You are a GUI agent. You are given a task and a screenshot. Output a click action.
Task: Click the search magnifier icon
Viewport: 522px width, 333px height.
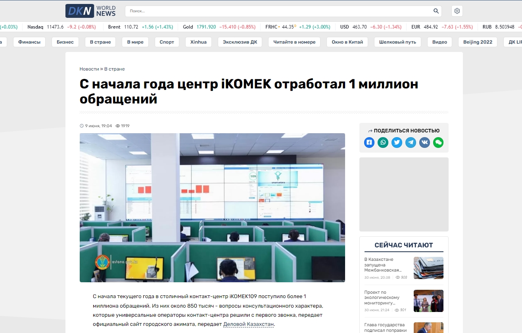click(x=436, y=11)
